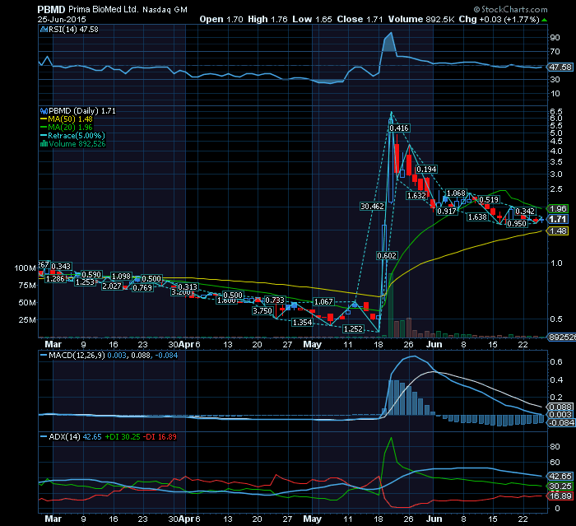This screenshot has width=576, height=526.
Task: Click the green up-arrow change indicator
Action: [545, 20]
